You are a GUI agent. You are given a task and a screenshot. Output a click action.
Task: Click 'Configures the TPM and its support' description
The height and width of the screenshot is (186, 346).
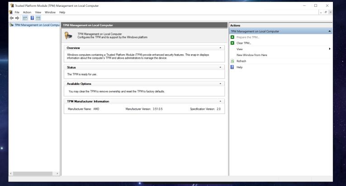click(112, 37)
